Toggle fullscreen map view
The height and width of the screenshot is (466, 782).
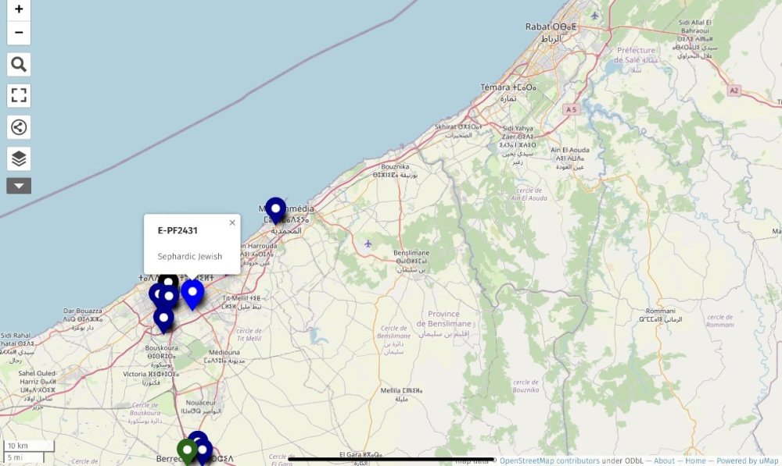point(19,95)
